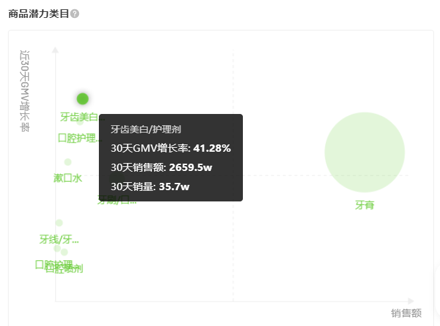Viewport: 440px width, 326px height.
Task: Select the 牙线/牙... category label
Action: coord(59,239)
